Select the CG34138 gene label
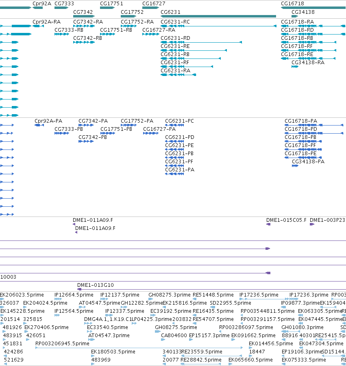 coord(303,12)
